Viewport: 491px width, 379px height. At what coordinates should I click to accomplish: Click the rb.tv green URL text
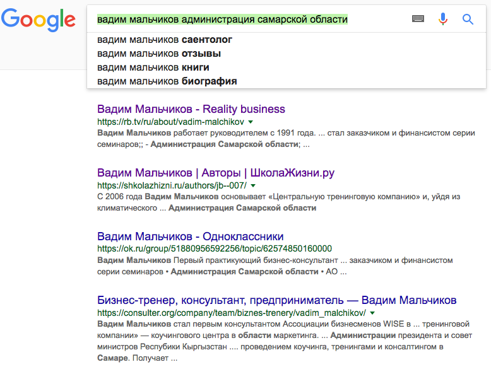(170, 122)
